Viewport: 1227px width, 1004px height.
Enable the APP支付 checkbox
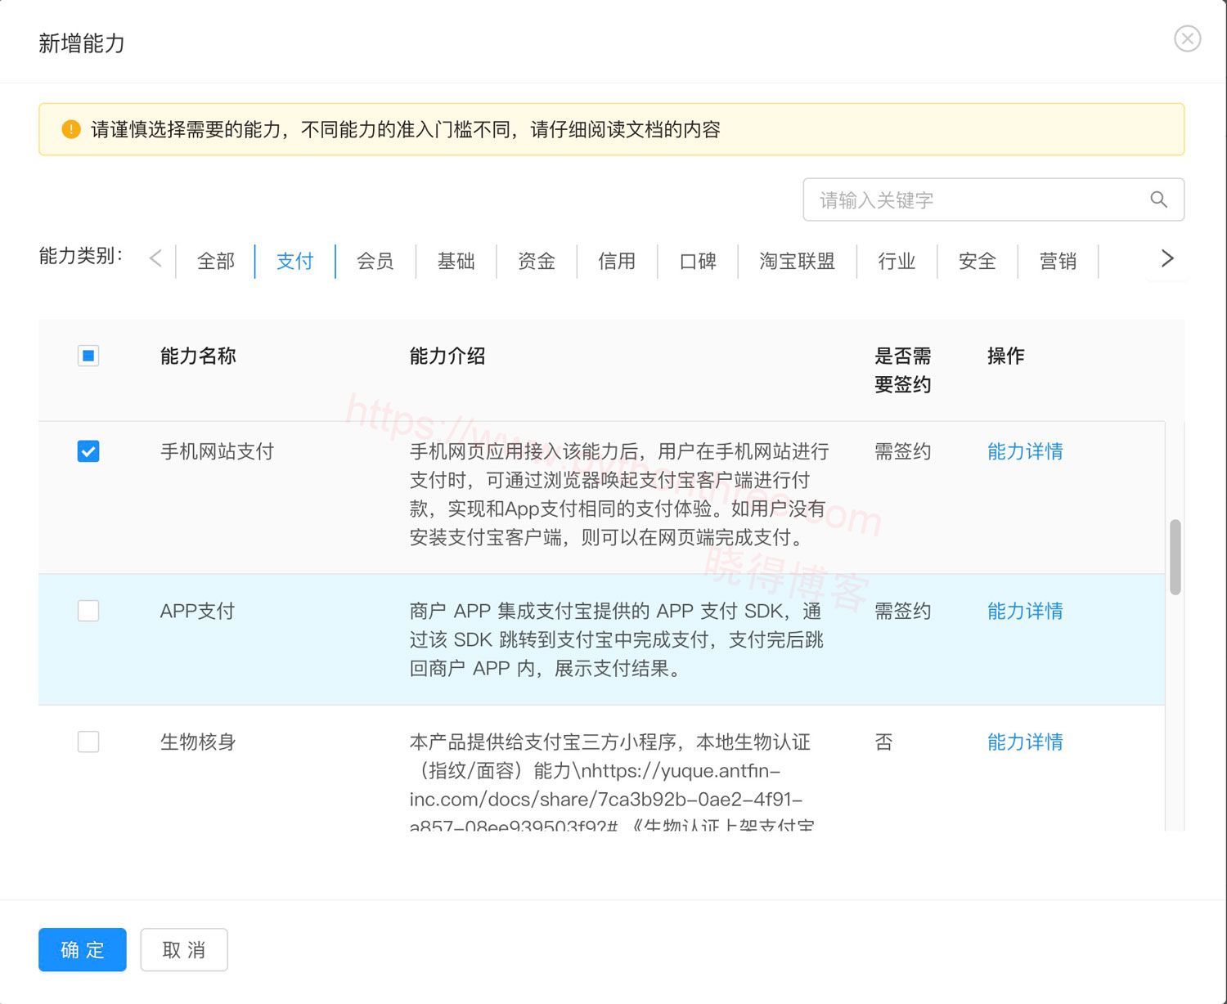point(88,611)
